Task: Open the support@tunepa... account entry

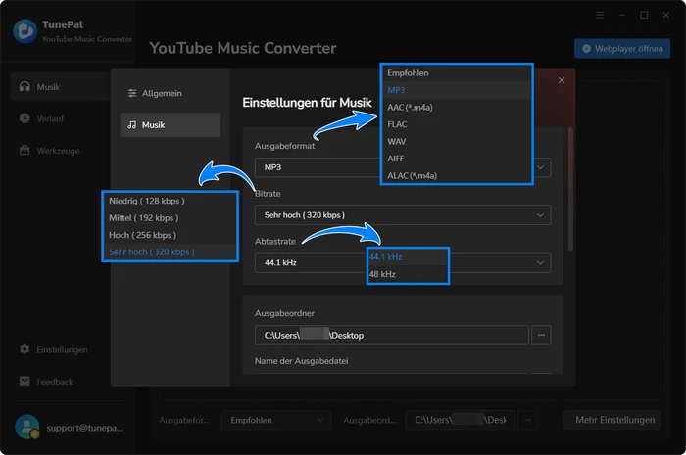Action: 85,428
